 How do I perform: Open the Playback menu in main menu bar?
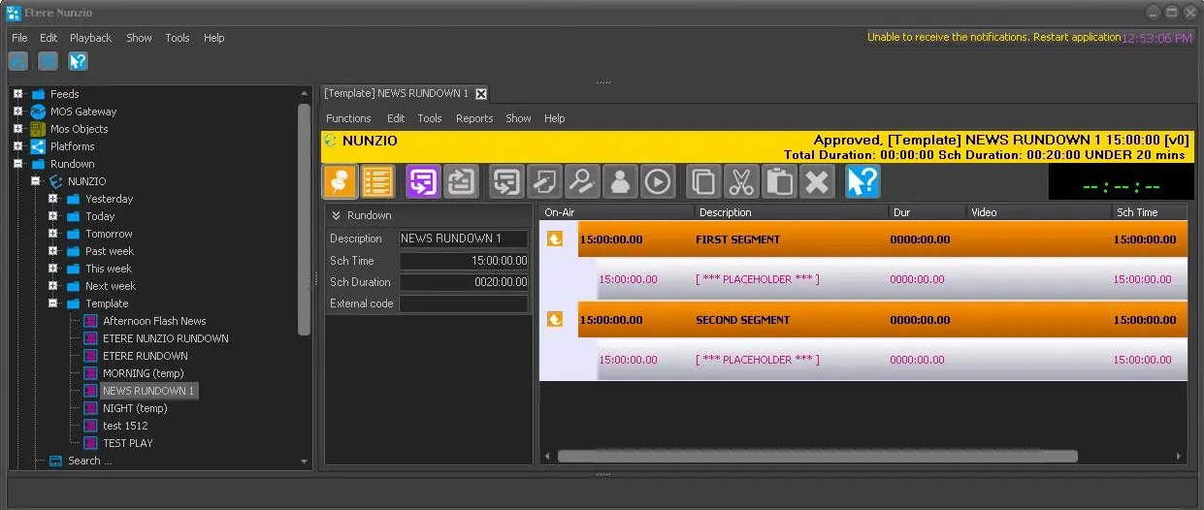(x=90, y=38)
